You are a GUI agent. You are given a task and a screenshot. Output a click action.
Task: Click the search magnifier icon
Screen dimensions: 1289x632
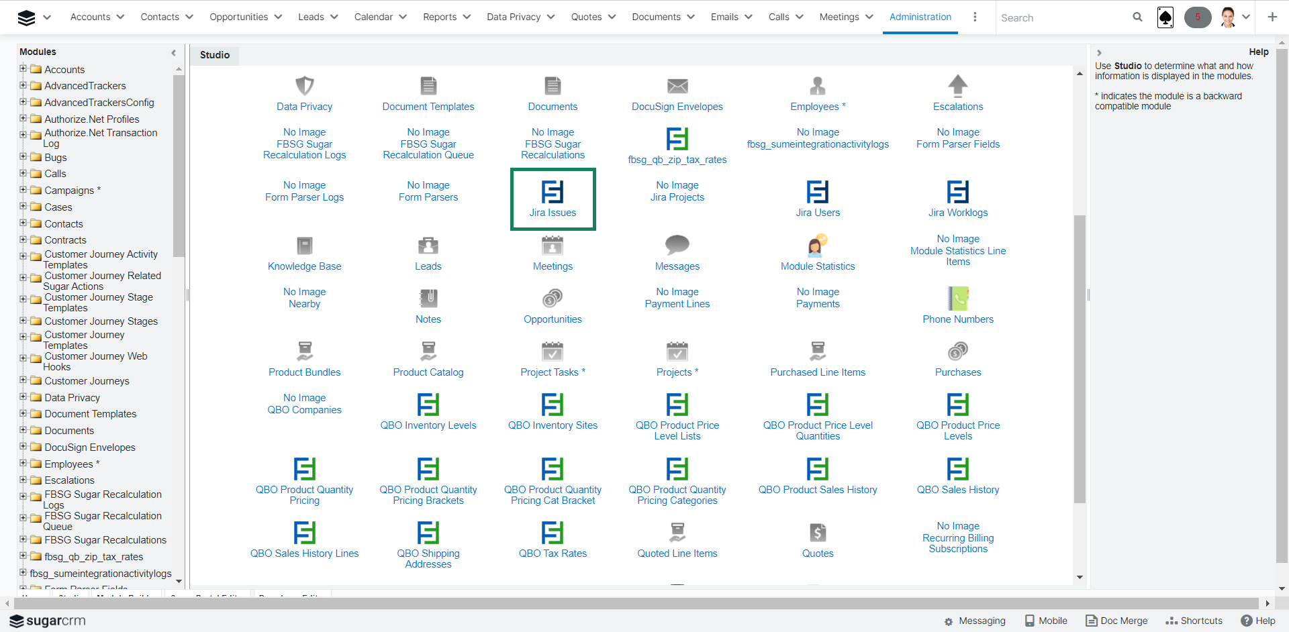click(x=1137, y=17)
